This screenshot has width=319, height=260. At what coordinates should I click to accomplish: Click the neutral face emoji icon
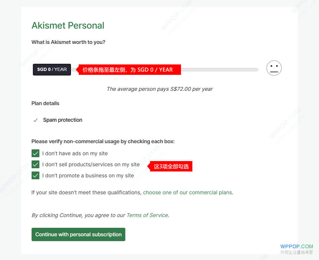click(274, 68)
